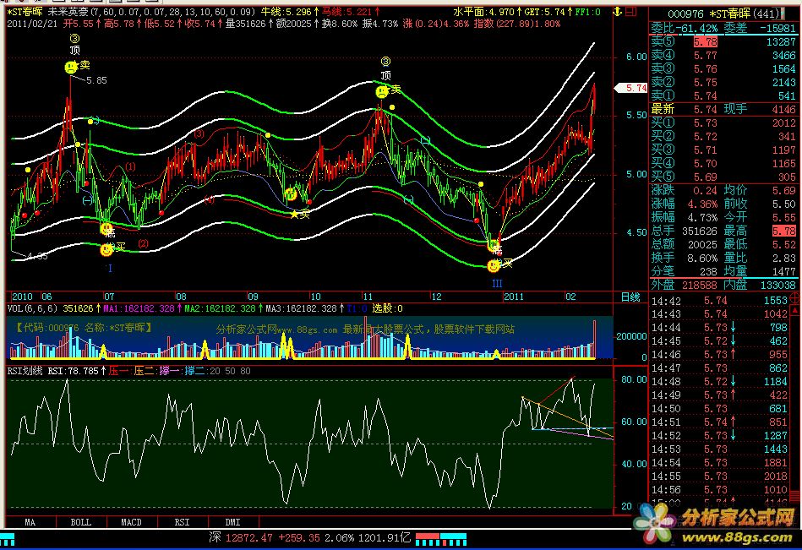Click the yellow star buy marker near October

pyautogui.click(x=294, y=215)
